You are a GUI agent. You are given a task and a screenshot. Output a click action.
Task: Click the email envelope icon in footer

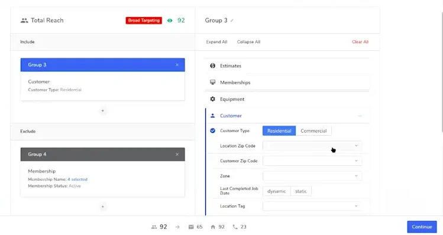[191, 227]
